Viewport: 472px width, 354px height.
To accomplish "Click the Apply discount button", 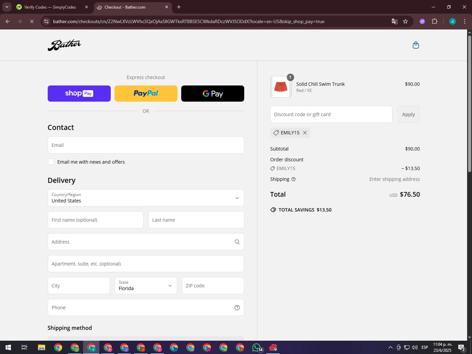I will pos(408,114).
